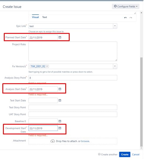The image size is (144, 160).
Task: Toggle the Create another checkbox
Action: [x=99, y=154]
